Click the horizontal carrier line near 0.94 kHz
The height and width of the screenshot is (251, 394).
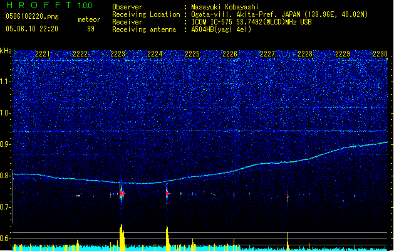[x=200, y=131]
